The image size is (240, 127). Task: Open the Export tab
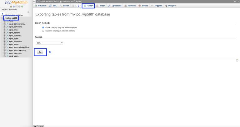[x=88, y=6]
